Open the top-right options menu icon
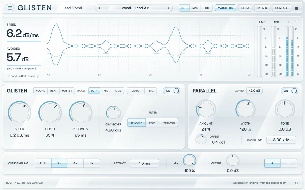Image resolution: width=305 pixels, height=190 pixels. (296, 8)
